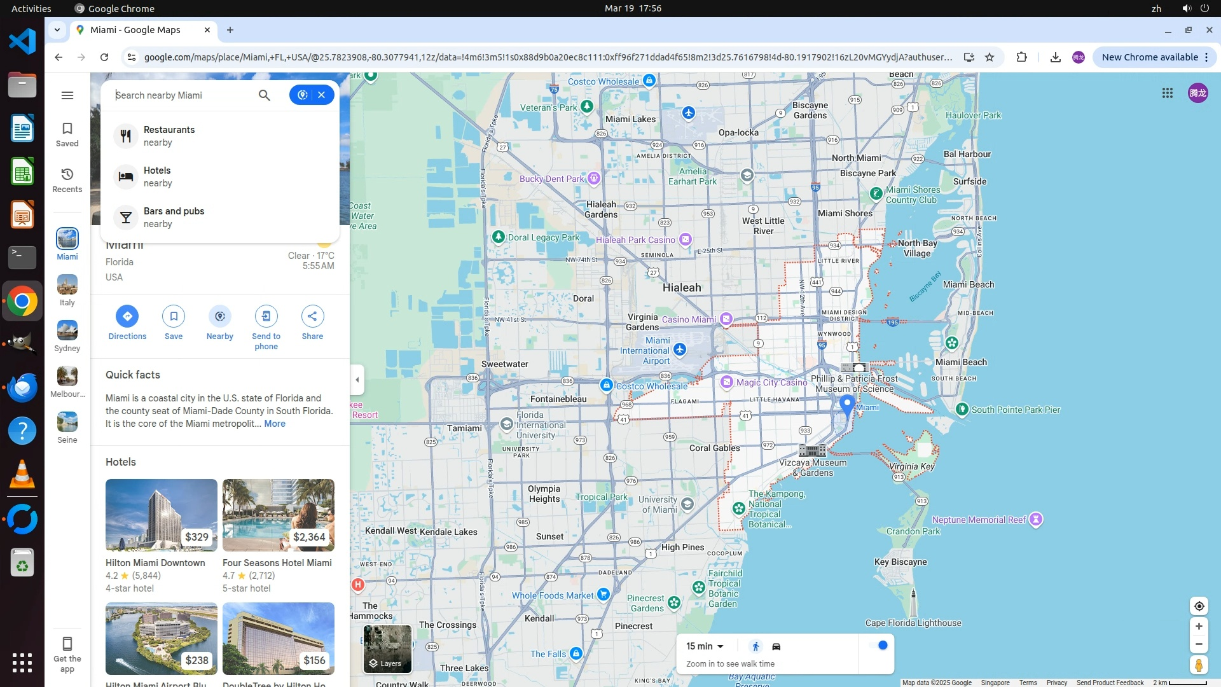Click the Save bookmark icon under Miami
Viewport: 1221px width, 687px height.
[173, 316]
